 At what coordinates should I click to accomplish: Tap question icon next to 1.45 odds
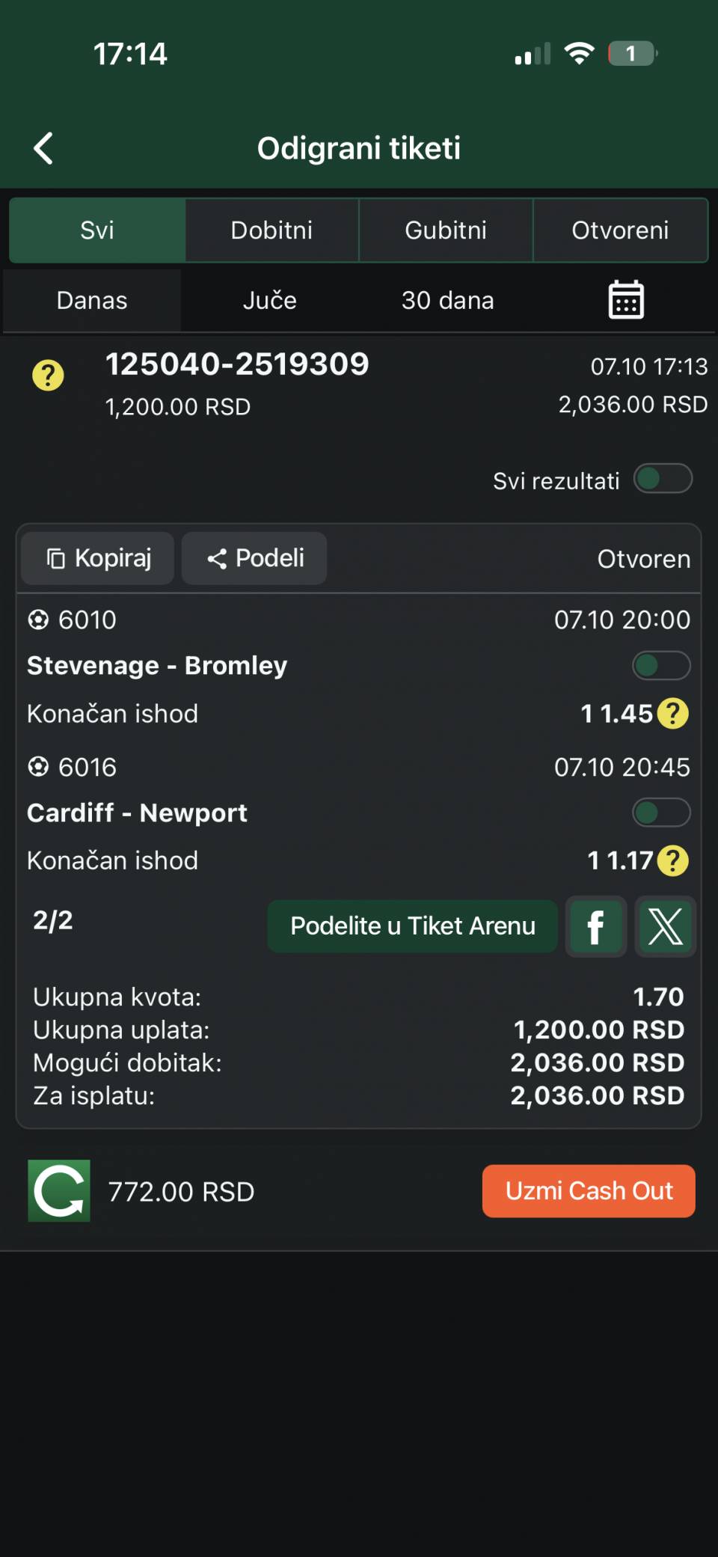(x=673, y=714)
